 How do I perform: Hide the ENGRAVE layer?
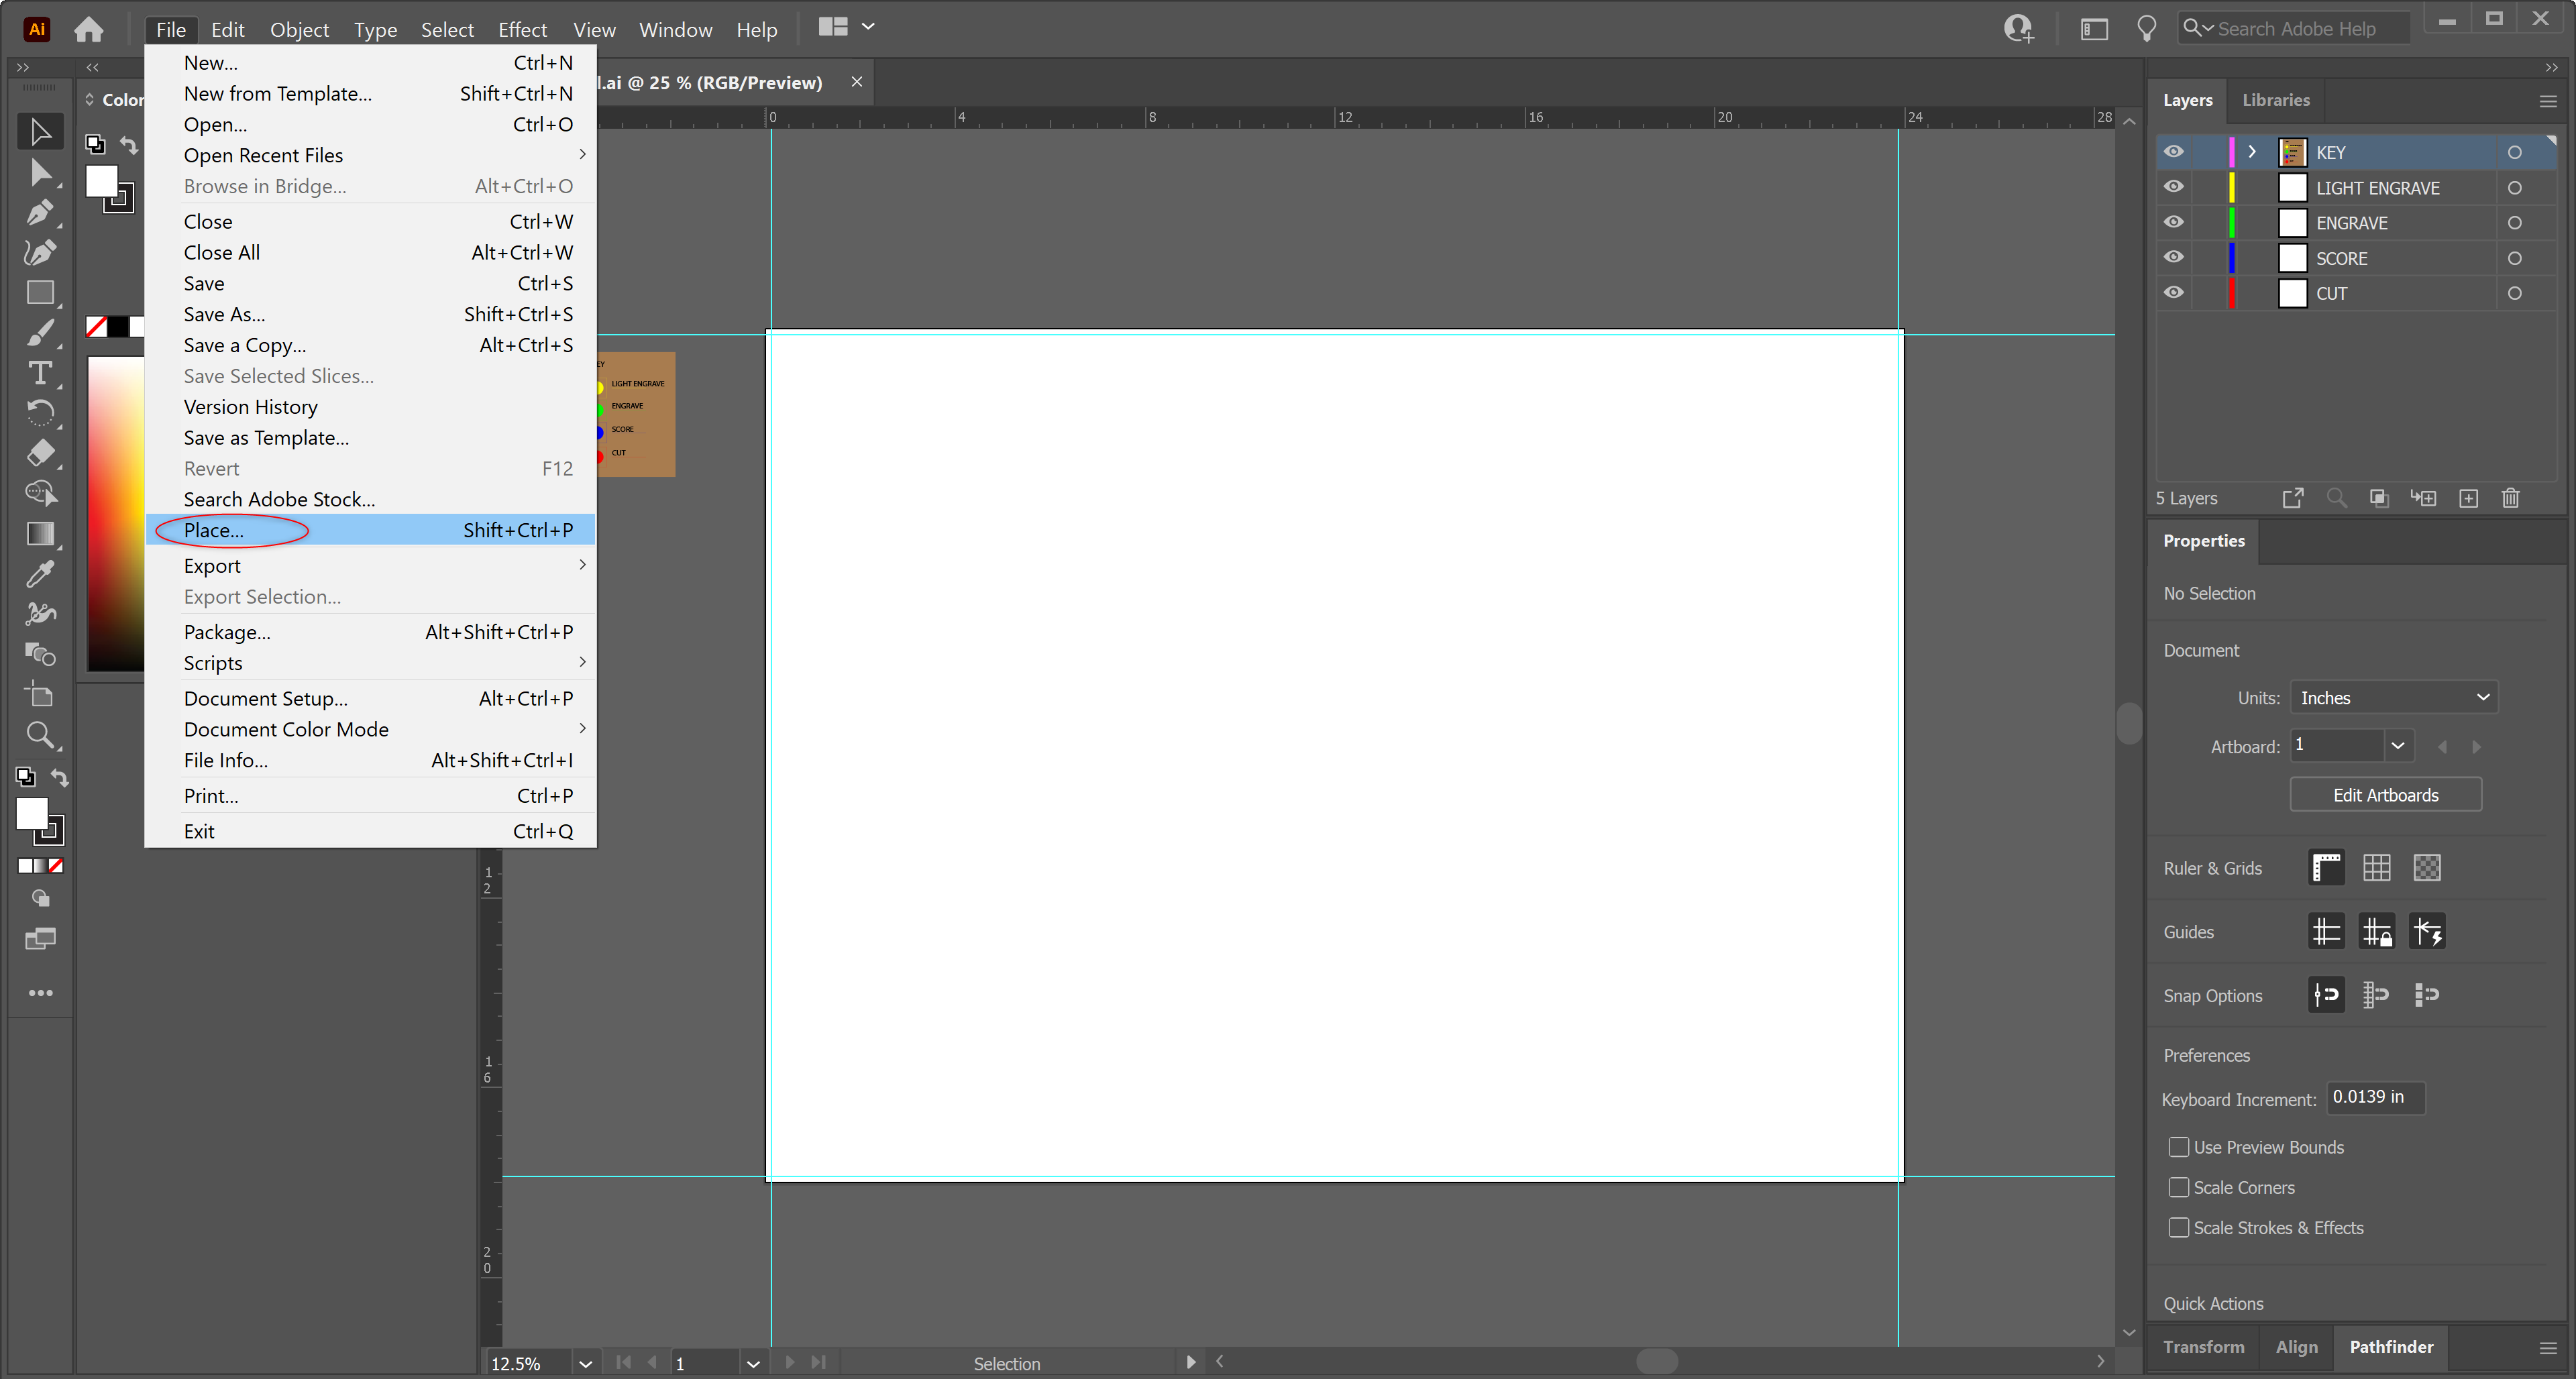pyautogui.click(x=2173, y=222)
